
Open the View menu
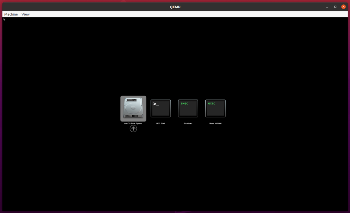pyautogui.click(x=25, y=14)
